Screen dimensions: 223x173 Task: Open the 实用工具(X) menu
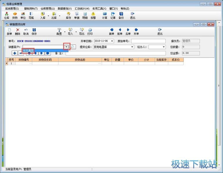tap(99, 9)
